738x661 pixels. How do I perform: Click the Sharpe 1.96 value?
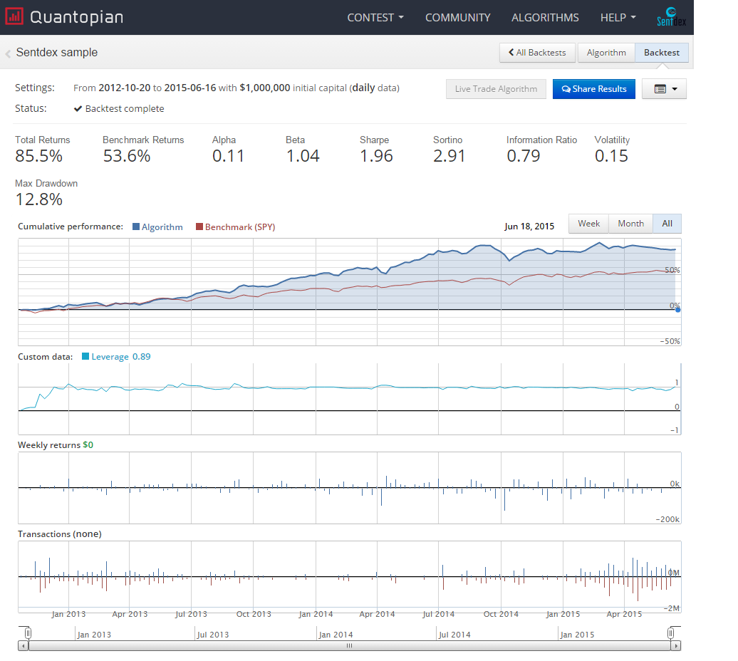click(376, 156)
